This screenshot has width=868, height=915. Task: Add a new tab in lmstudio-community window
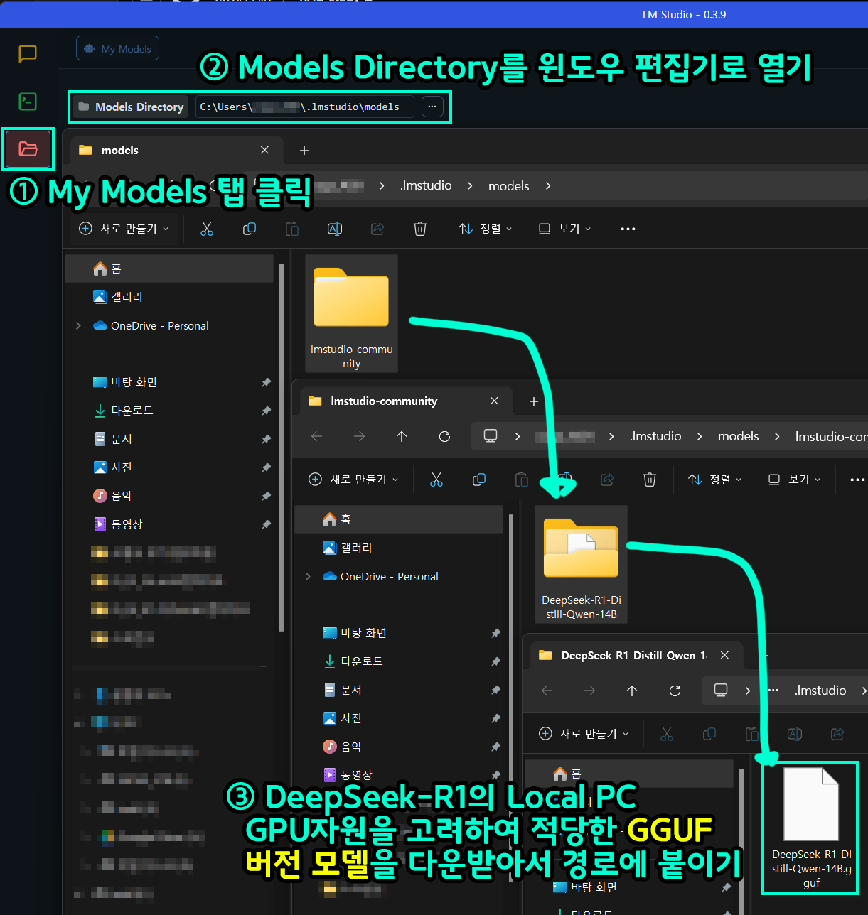click(x=534, y=401)
